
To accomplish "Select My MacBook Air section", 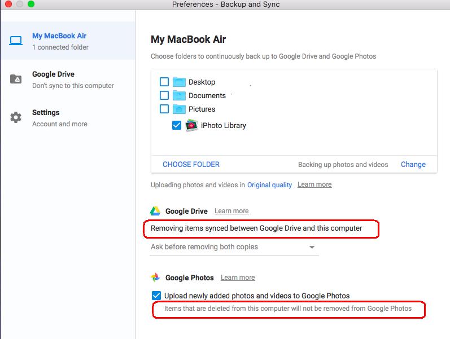I will point(68,41).
